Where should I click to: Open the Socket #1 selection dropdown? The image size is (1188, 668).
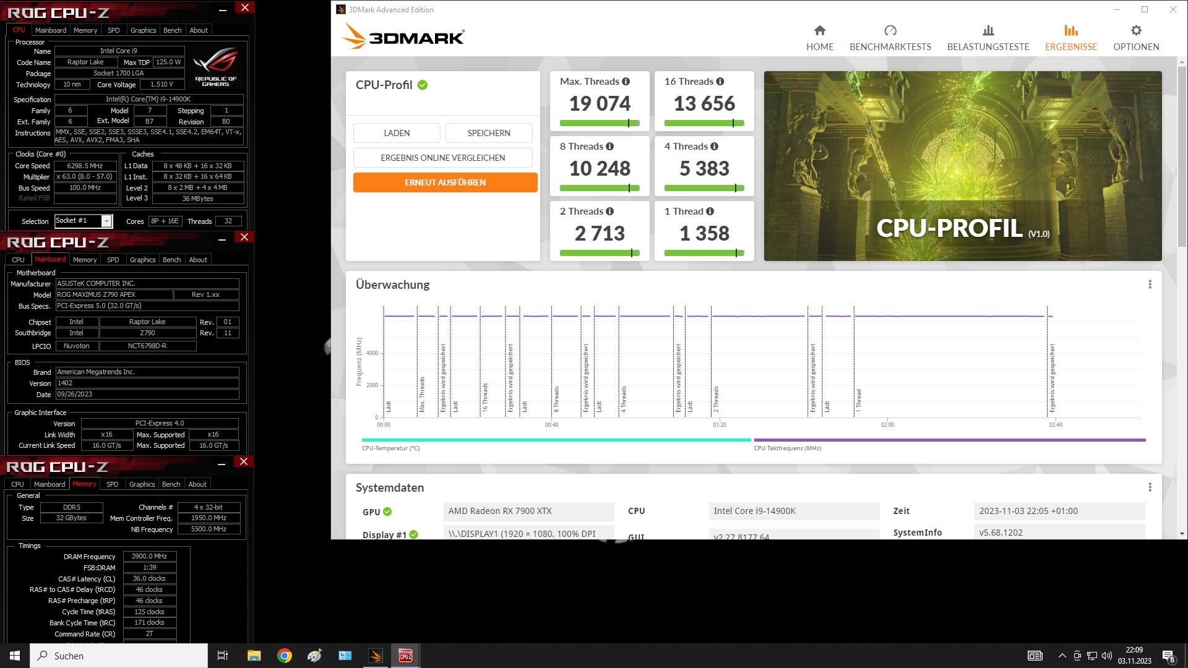[106, 221]
